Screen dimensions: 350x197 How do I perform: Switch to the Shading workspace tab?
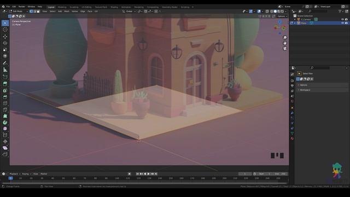pyautogui.click(x=114, y=7)
